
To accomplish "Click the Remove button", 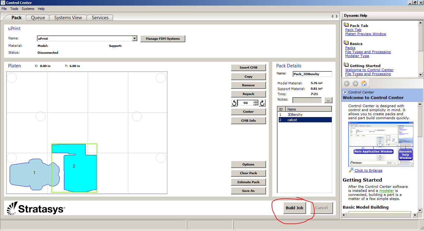I will [248, 85].
